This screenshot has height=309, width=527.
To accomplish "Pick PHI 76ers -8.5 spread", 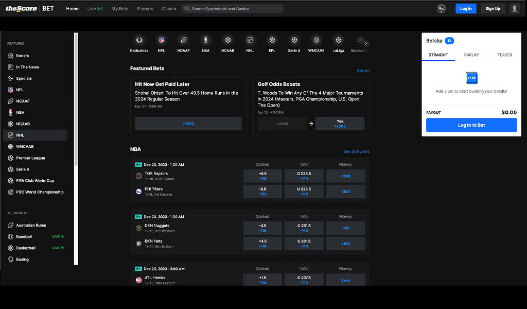I will (x=262, y=192).
